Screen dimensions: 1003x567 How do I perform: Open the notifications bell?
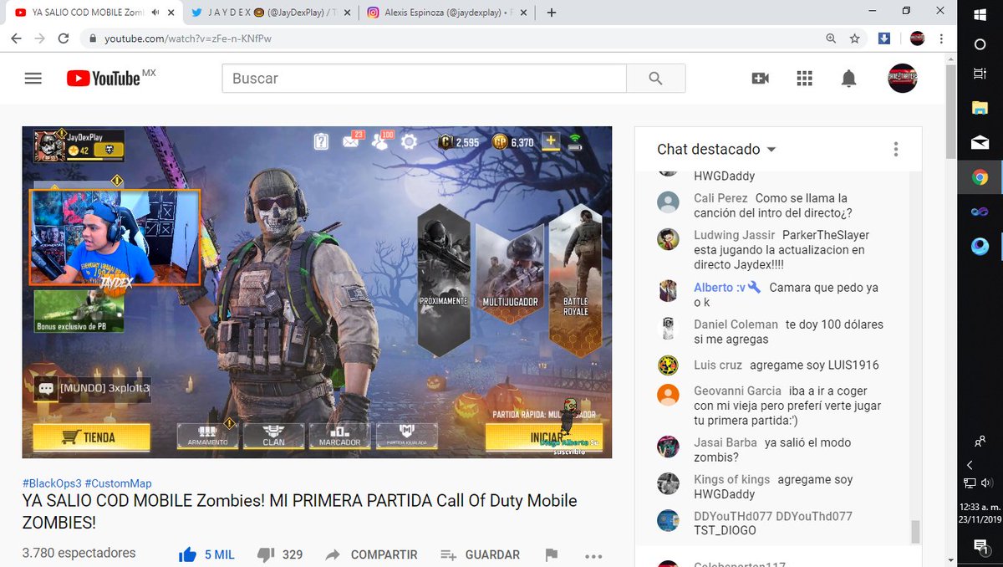pyautogui.click(x=848, y=78)
